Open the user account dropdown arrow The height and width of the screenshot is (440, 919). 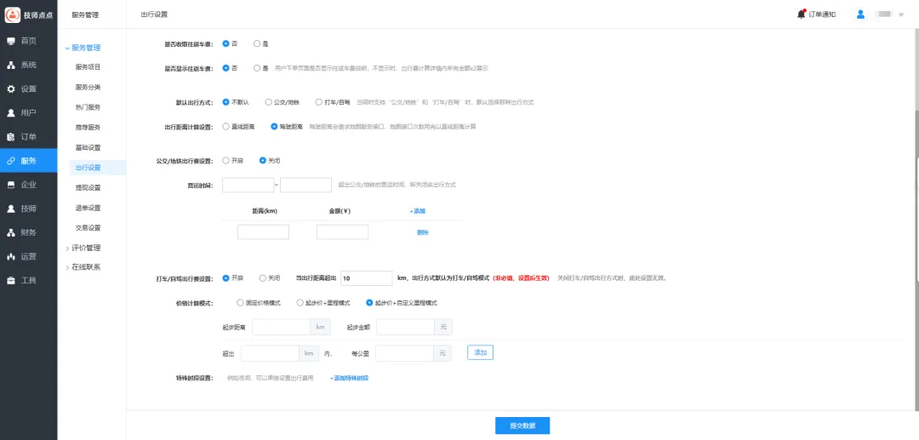pyautogui.click(x=901, y=14)
